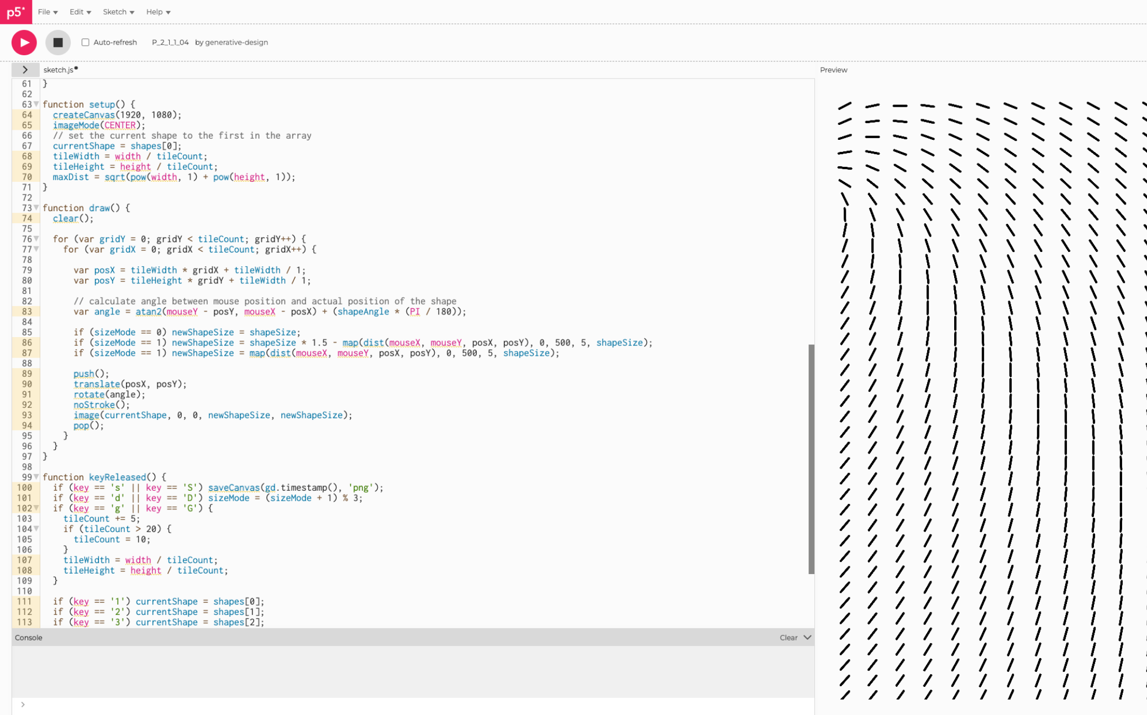The image size is (1147, 715).
Task: Open the File menu
Action: tap(48, 12)
